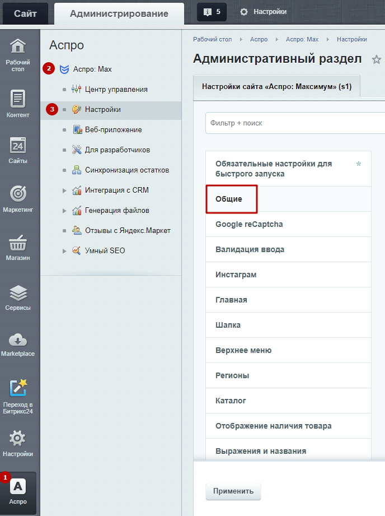
Task: Click the Веб-приложение icon
Action: (x=77, y=129)
